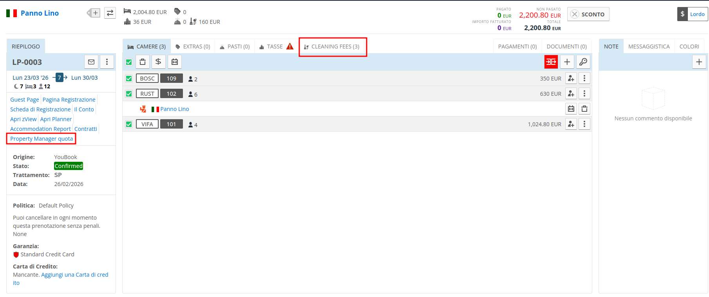The height and width of the screenshot is (297, 709).
Task: Uncheck the BOSC room checkbox
Action: click(x=129, y=79)
